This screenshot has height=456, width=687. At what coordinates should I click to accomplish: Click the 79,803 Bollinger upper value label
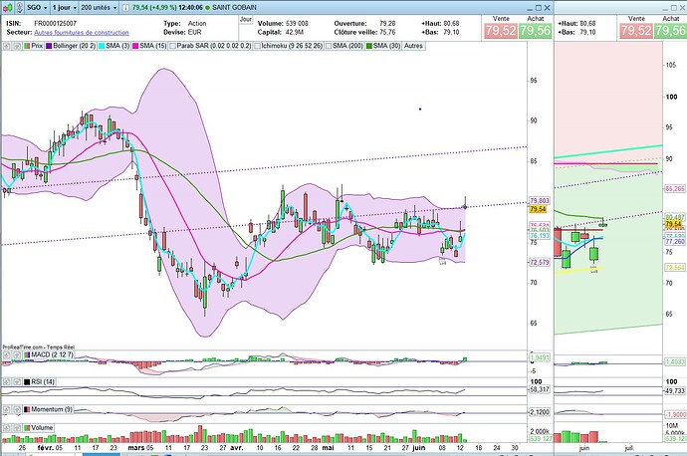coord(540,201)
